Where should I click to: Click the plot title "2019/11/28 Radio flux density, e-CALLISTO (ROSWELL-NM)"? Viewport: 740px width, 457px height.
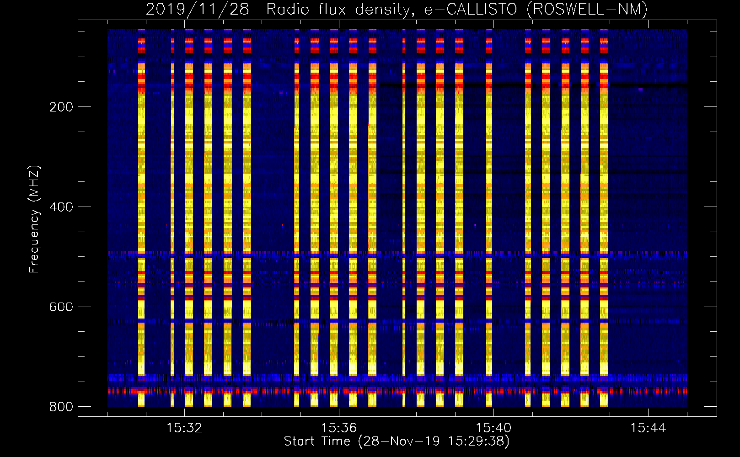coord(397,9)
